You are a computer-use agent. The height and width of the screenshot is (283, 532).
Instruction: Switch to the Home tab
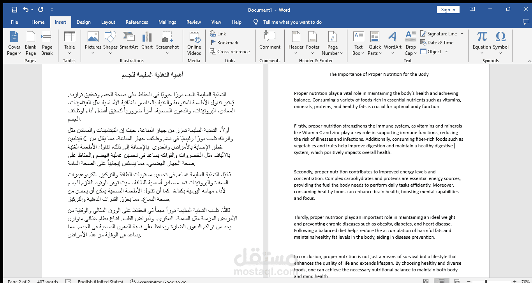click(x=38, y=22)
